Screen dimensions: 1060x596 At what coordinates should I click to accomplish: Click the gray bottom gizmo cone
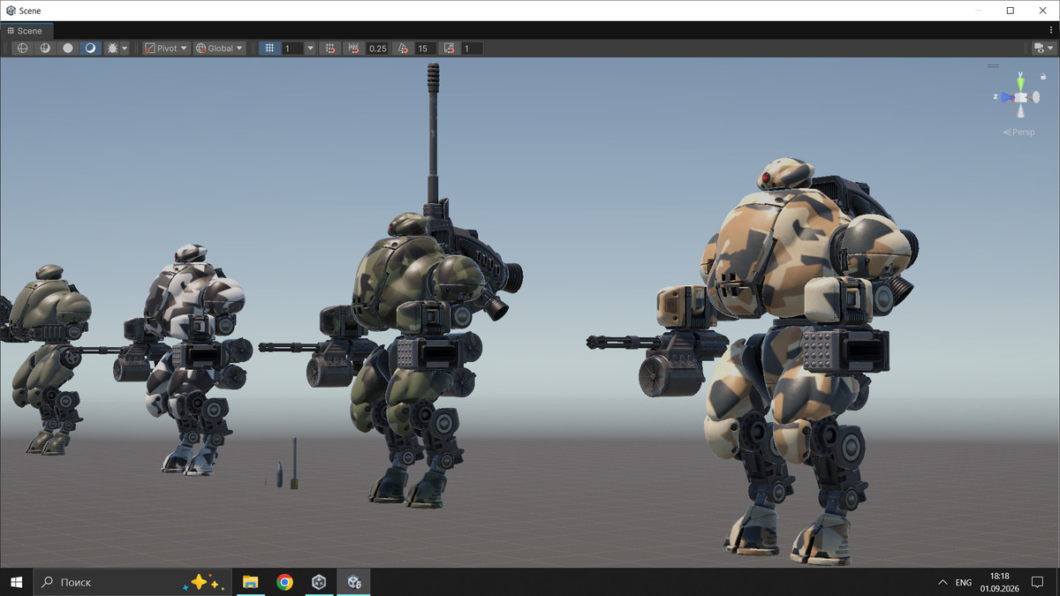point(1021,111)
